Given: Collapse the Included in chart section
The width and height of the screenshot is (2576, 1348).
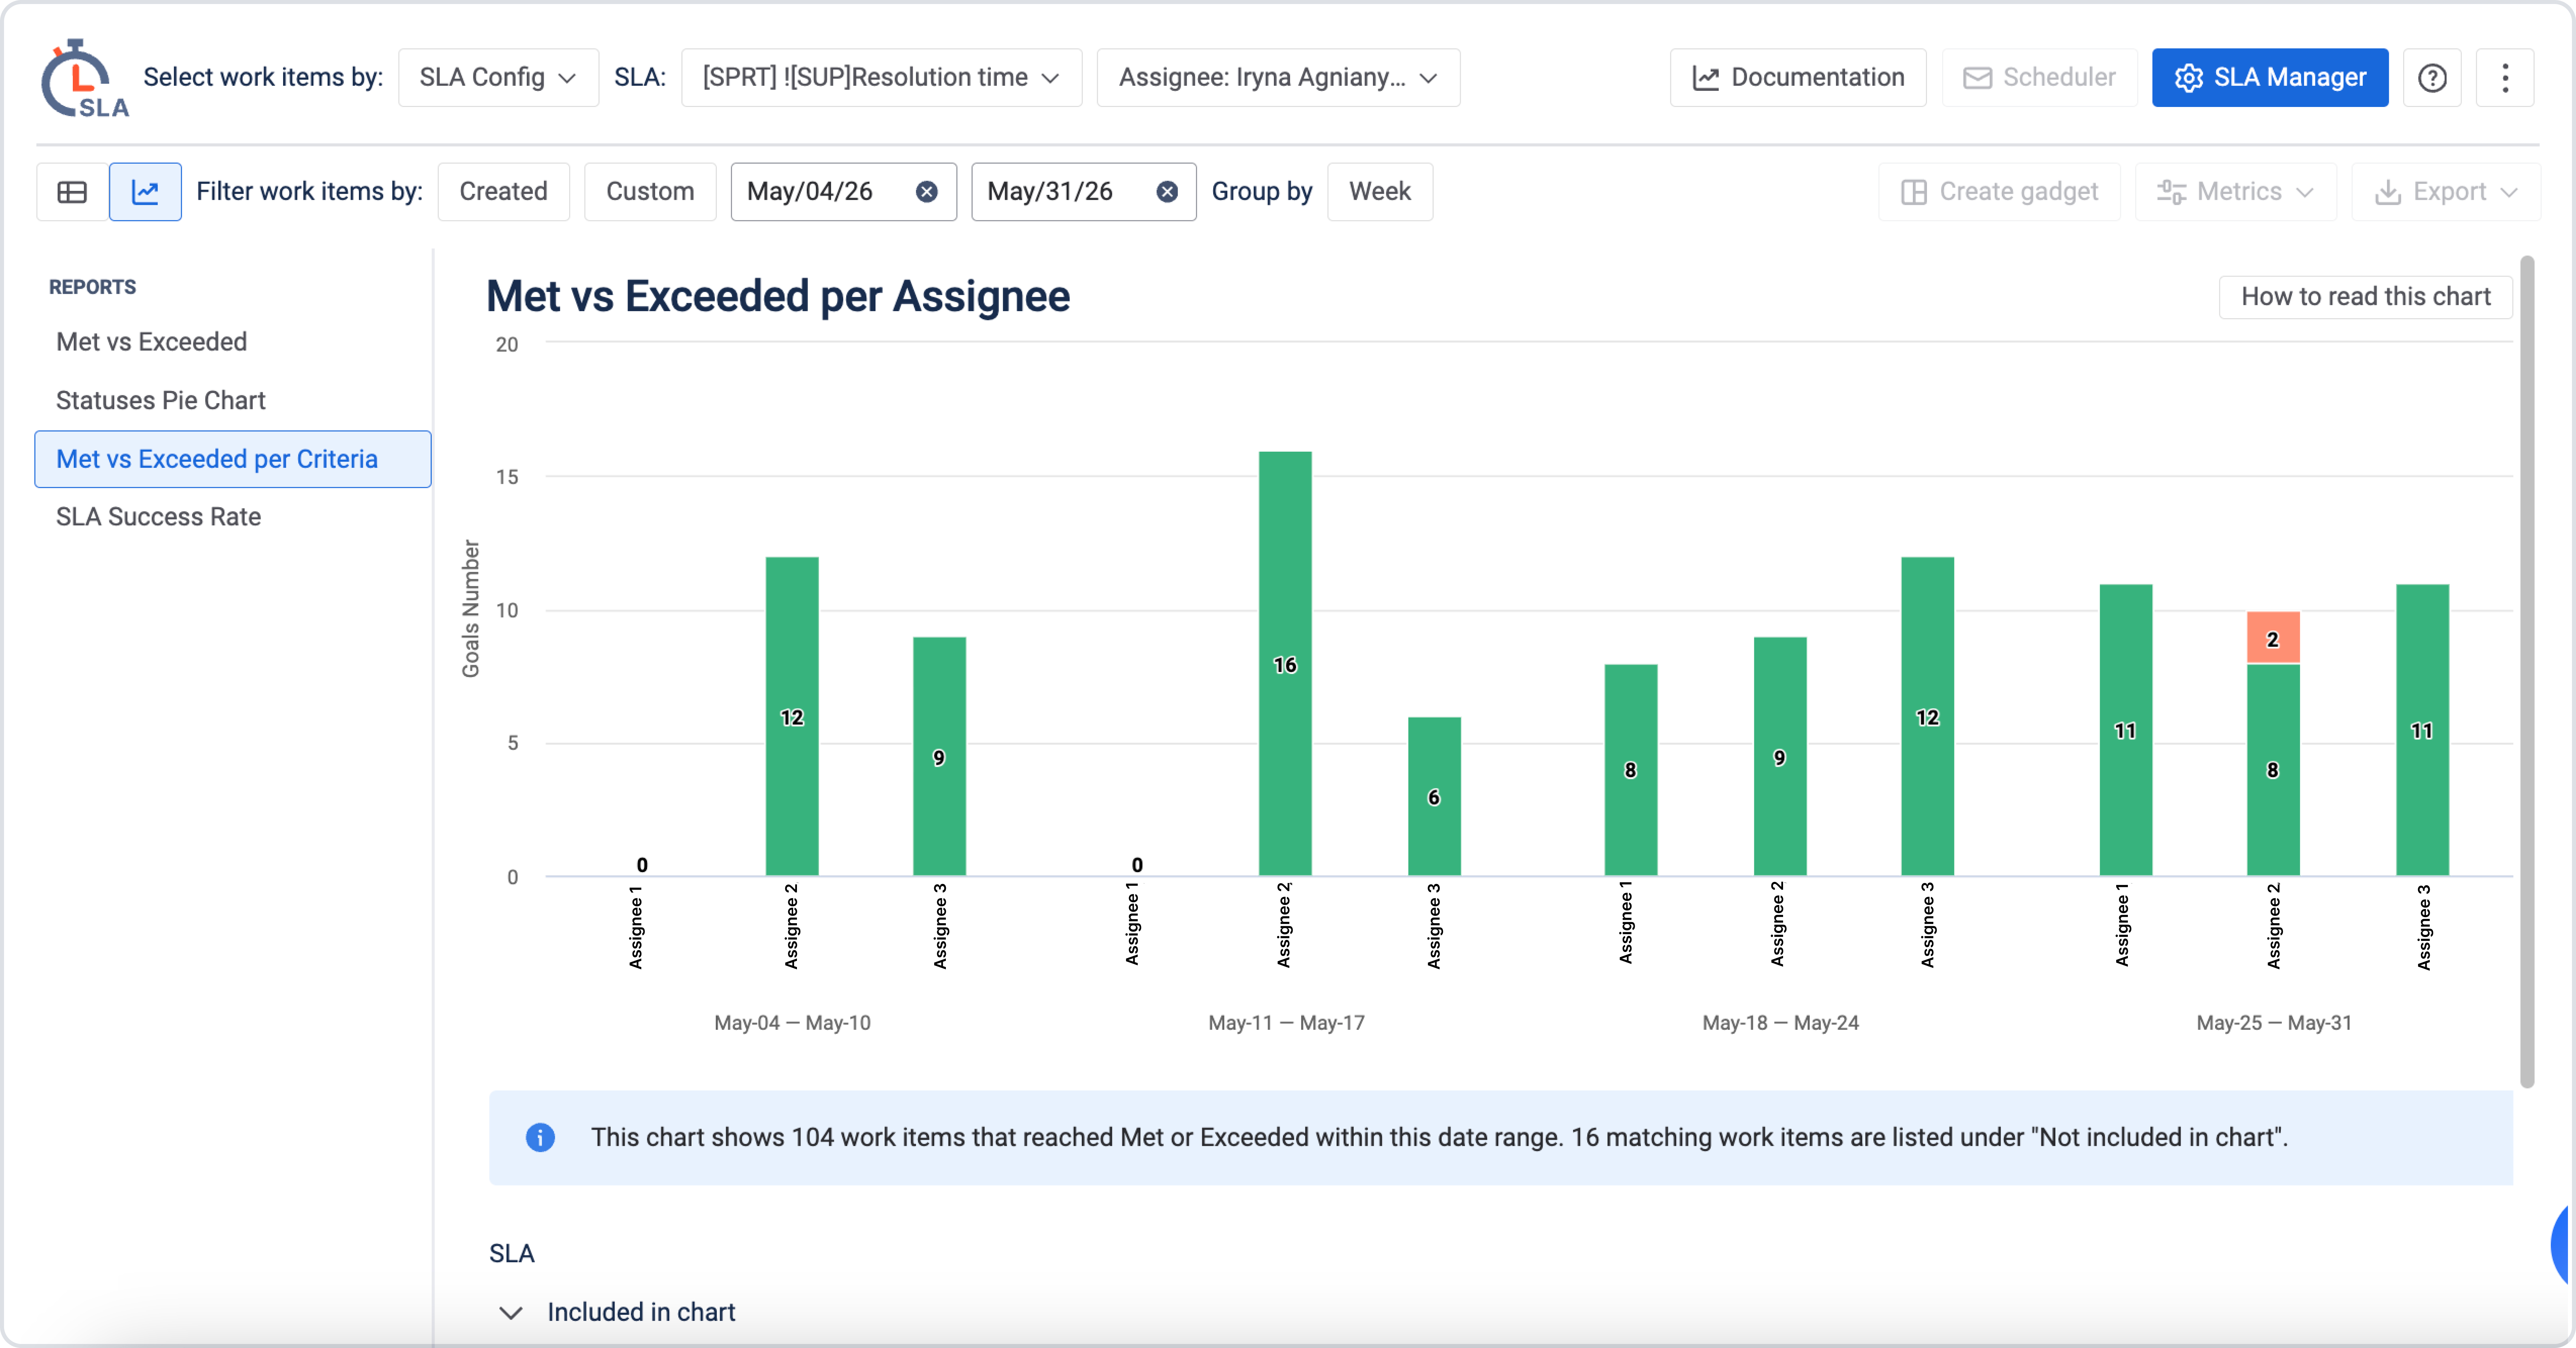Looking at the screenshot, I should 511,1312.
